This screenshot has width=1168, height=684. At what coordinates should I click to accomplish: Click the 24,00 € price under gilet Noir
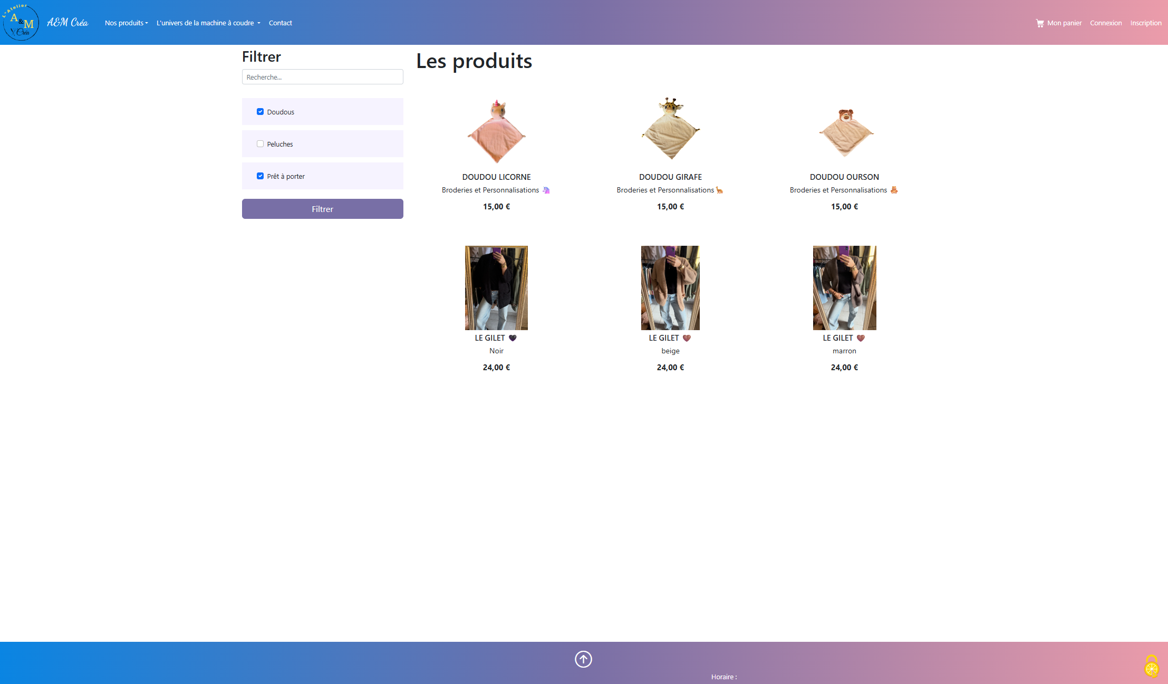click(497, 368)
